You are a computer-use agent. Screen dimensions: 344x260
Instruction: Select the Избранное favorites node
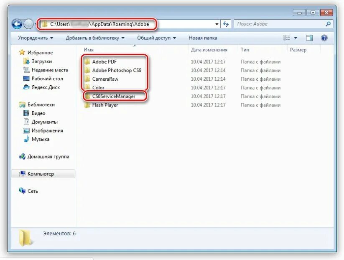pos(36,53)
